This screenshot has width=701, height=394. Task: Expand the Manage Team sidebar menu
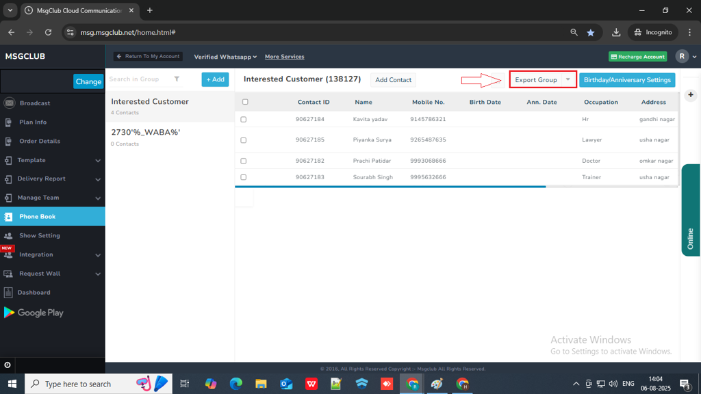98,198
